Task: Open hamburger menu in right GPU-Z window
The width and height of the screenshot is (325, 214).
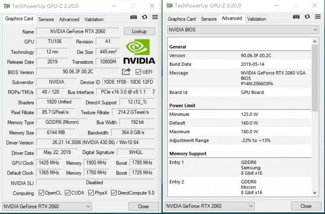Action: [x=318, y=17]
